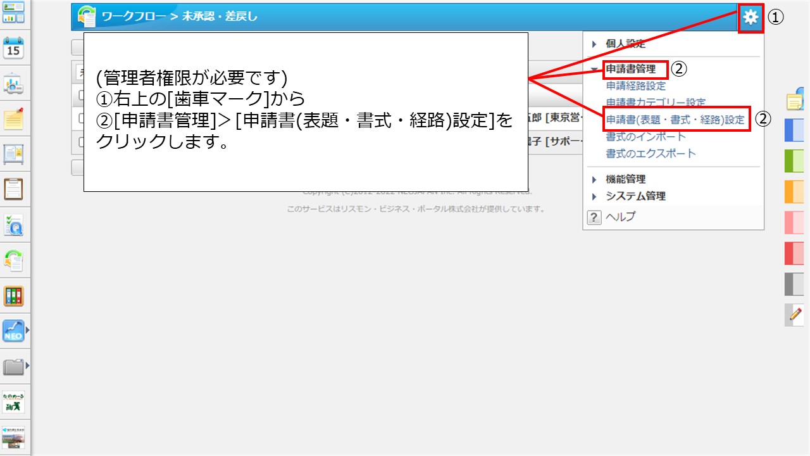
Task: Open the brown clipboard icon in sidebar
Action: coord(13,189)
